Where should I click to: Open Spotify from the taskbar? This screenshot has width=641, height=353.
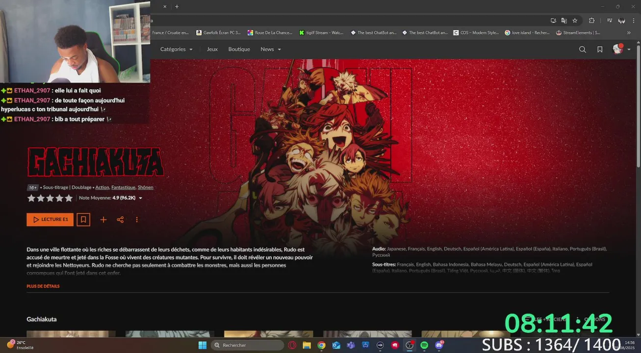tap(424, 345)
